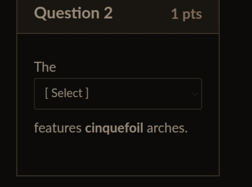
Task: Expand the answer choices combo box
Action: click(118, 94)
